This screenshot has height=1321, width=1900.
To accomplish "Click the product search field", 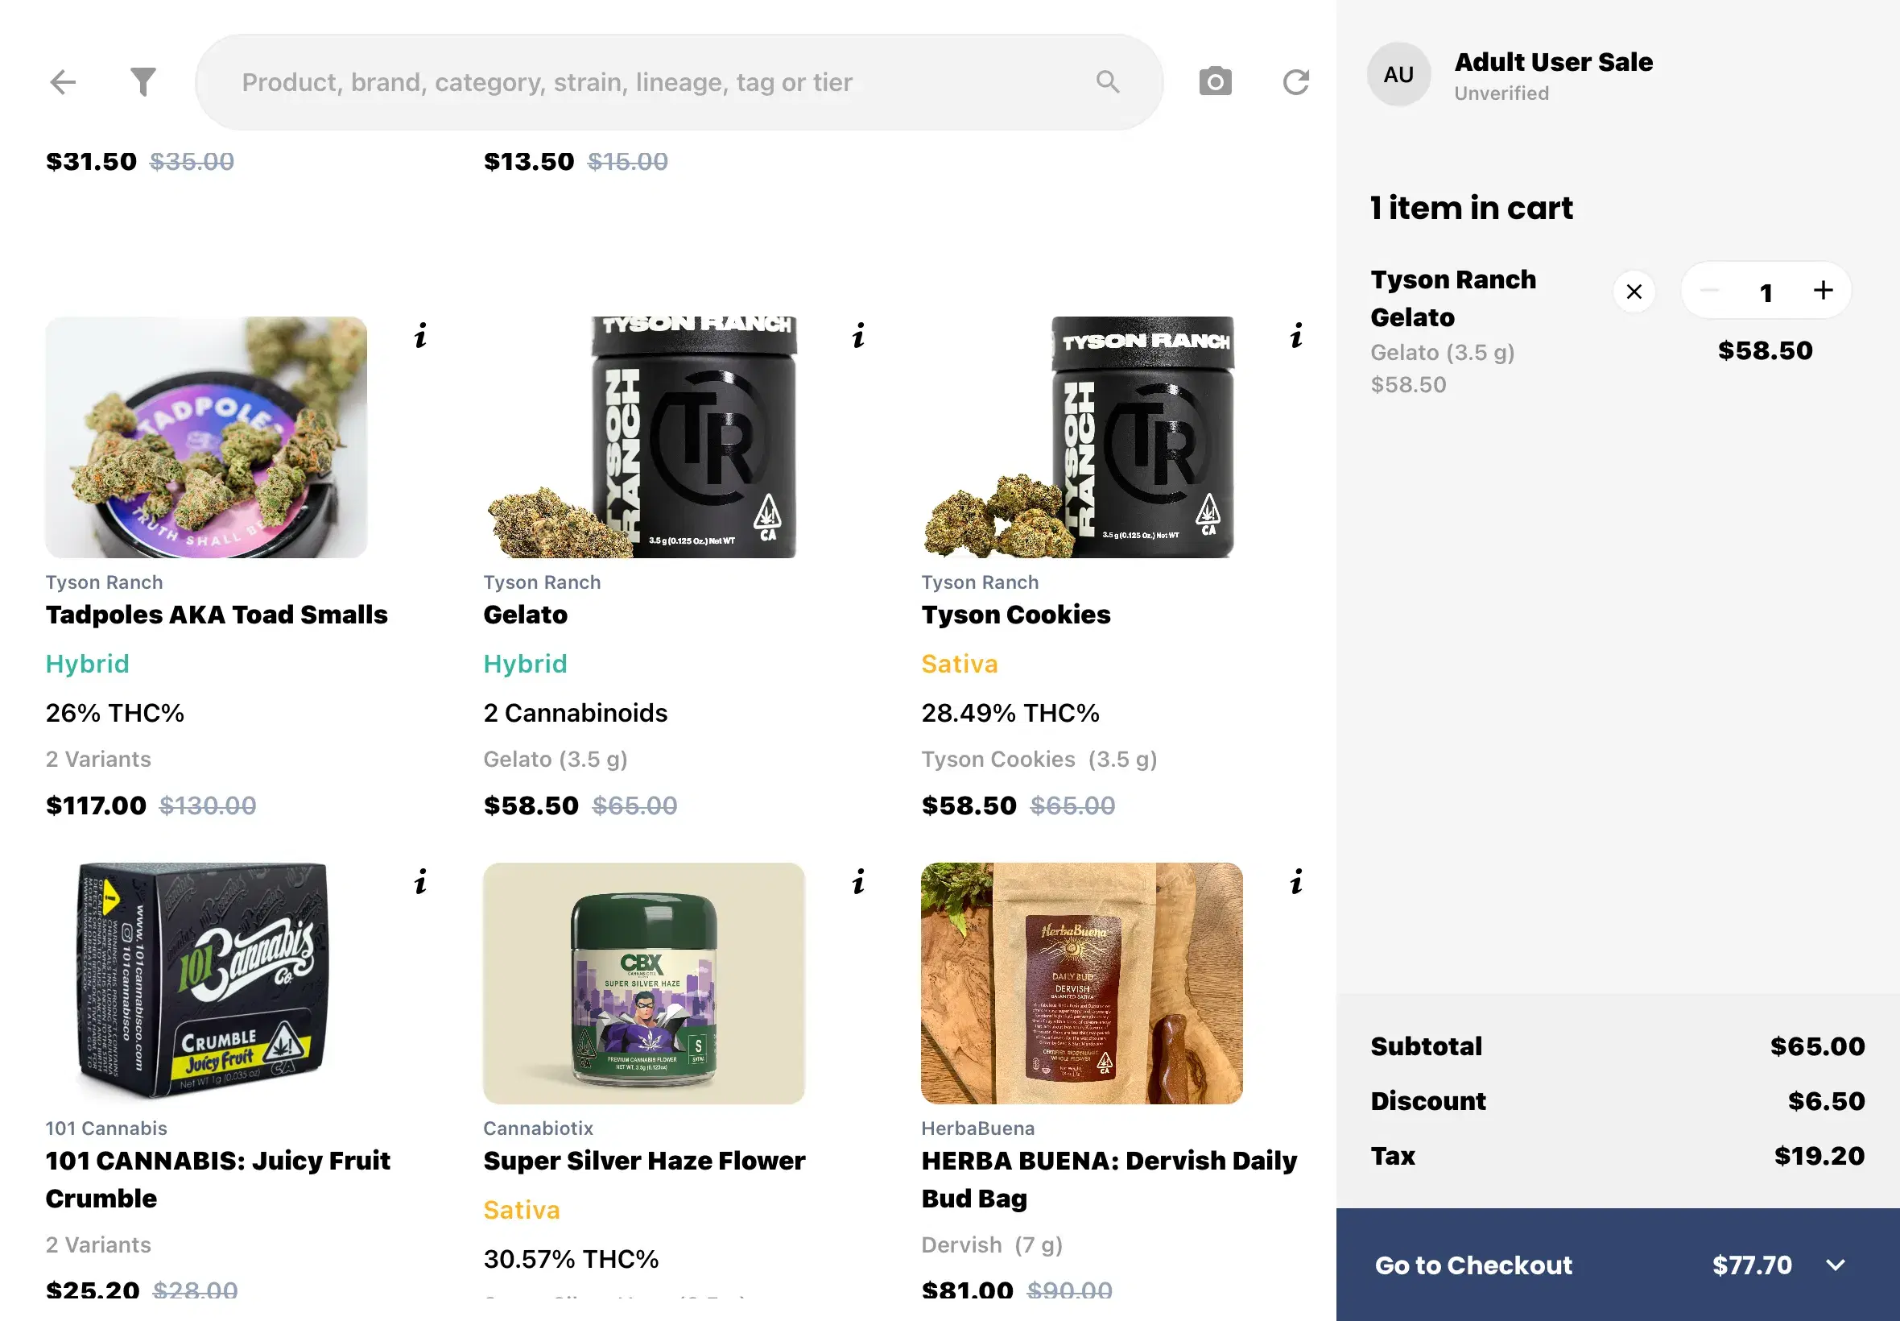I will pos(678,81).
